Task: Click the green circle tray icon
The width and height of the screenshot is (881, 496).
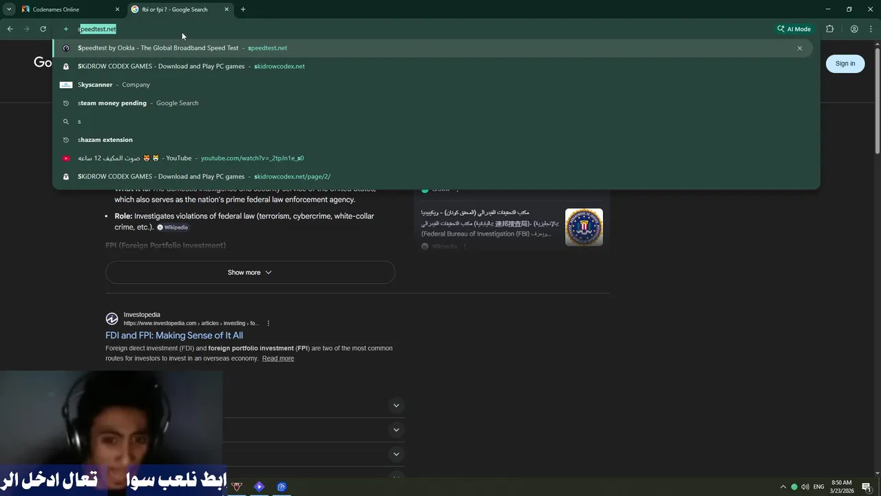Action: (x=794, y=486)
